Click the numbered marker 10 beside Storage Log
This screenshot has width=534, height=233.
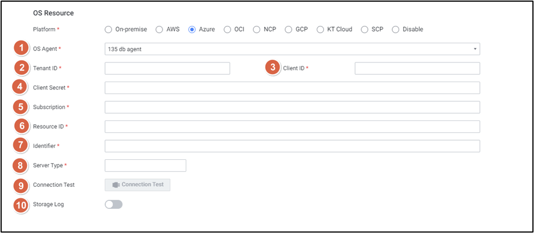21,204
